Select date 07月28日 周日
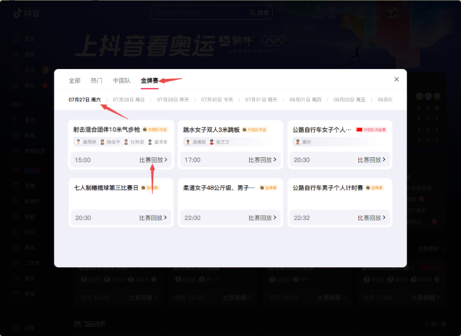This screenshot has height=336, width=461. point(129,100)
